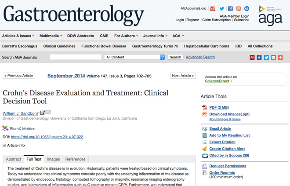This screenshot has width=290, height=186.
Task: Expand Multimedia menu
Action: 51,36
